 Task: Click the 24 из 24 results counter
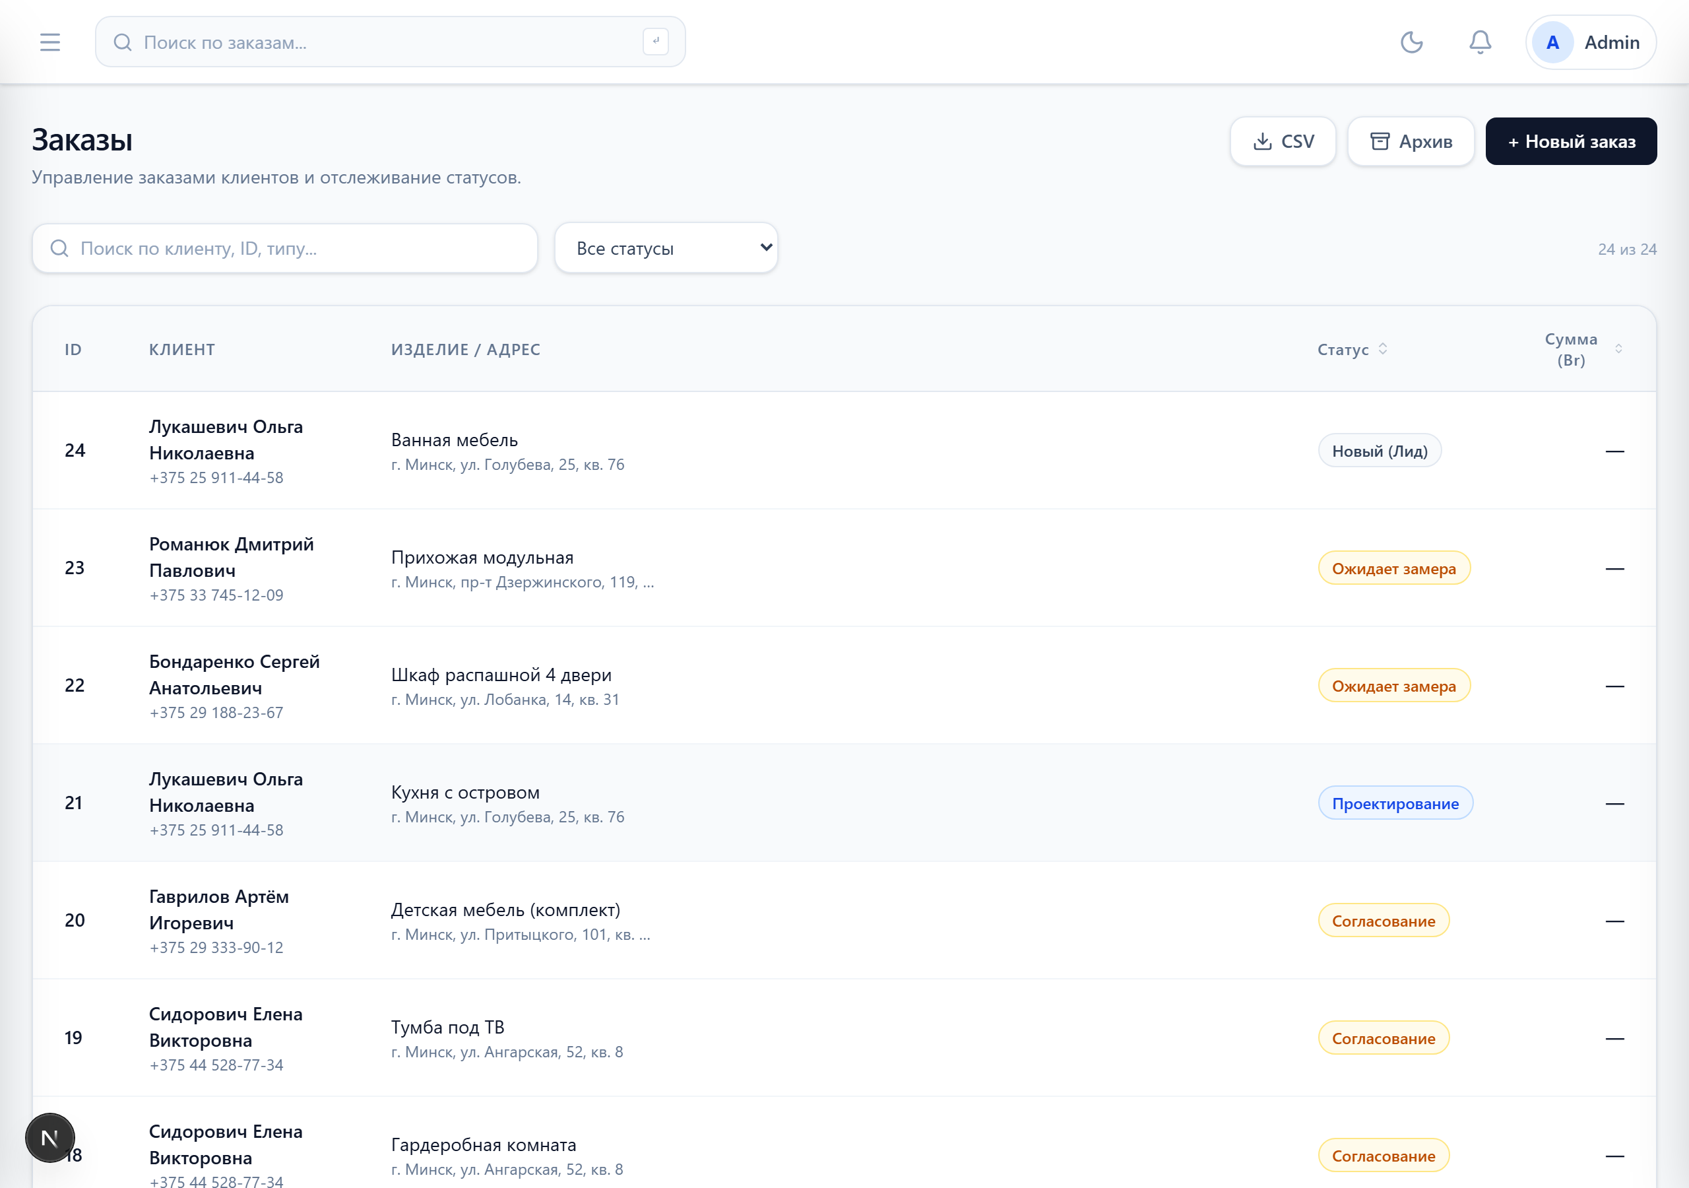pos(1626,249)
